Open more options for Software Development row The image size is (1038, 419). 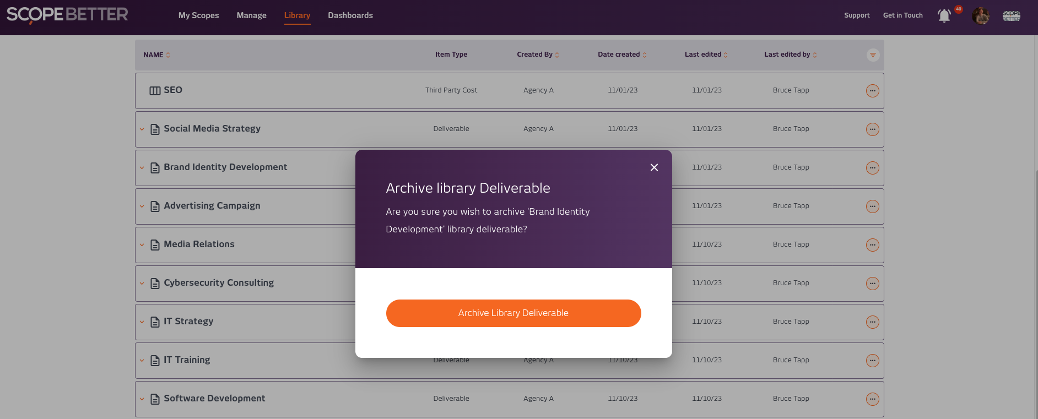872,399
